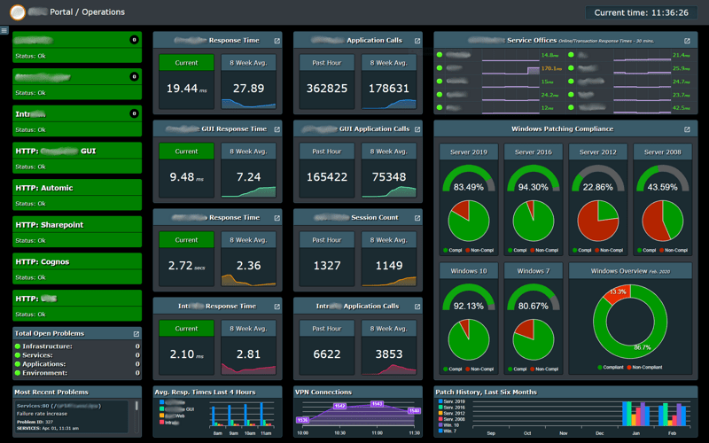Click the portal logo in the header
The width and height of the screenshot is (709, 443).
pyautogui.click(x=17, y=12)
